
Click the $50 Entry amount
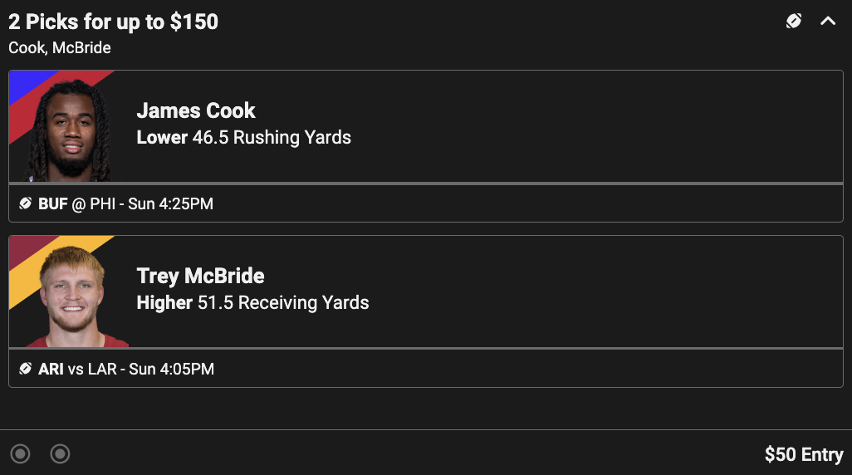pos(803,454)
